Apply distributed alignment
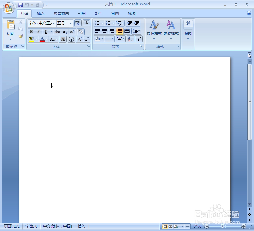Image resolution: width=254 pixels, height=231 pixels. (127, 31)
